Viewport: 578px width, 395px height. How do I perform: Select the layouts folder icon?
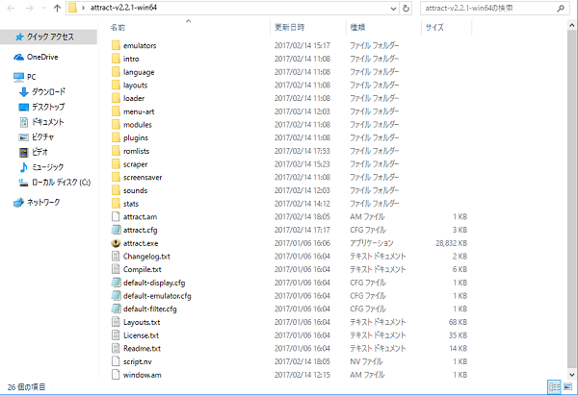(x=116, y=85)
